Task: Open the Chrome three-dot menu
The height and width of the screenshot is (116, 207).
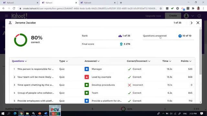Action: pyautogui.click(x=203, y=8)
